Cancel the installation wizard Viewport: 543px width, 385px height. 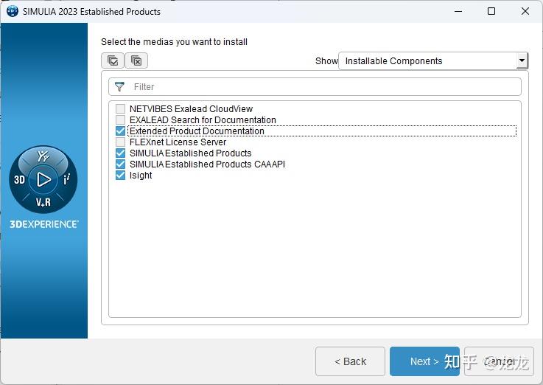coord(499,361)
